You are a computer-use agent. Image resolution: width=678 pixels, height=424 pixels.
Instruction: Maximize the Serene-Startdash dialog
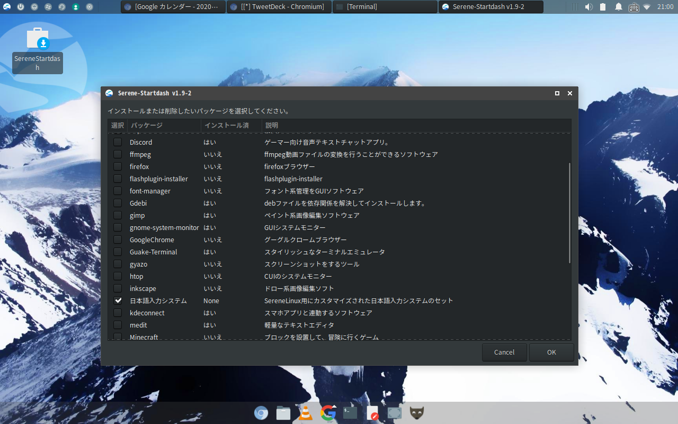click(x=557, y=93)
